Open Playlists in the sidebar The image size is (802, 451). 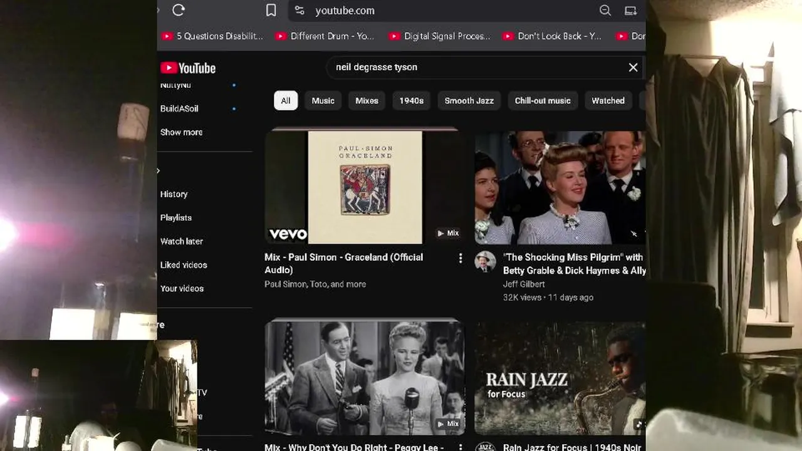(x=176, y=218)
